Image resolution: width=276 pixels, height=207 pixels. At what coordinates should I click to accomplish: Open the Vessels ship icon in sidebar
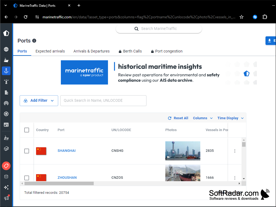click(6, 60)
